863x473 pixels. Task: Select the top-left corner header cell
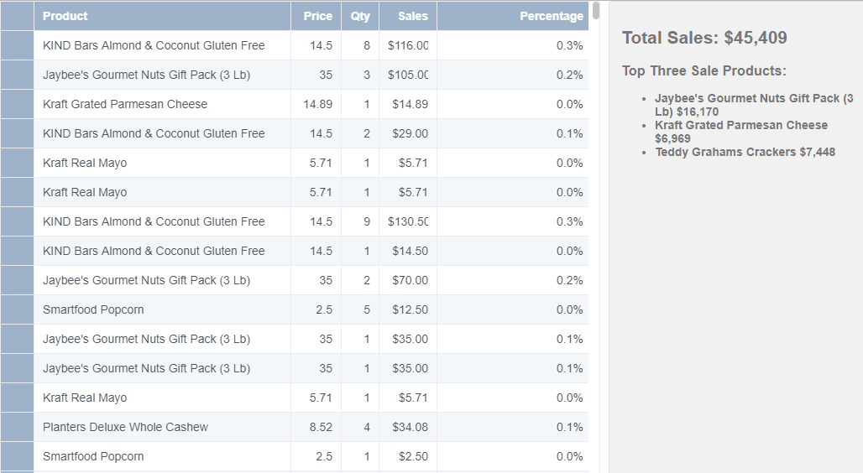pyautogui.click(x=17, y=16)
